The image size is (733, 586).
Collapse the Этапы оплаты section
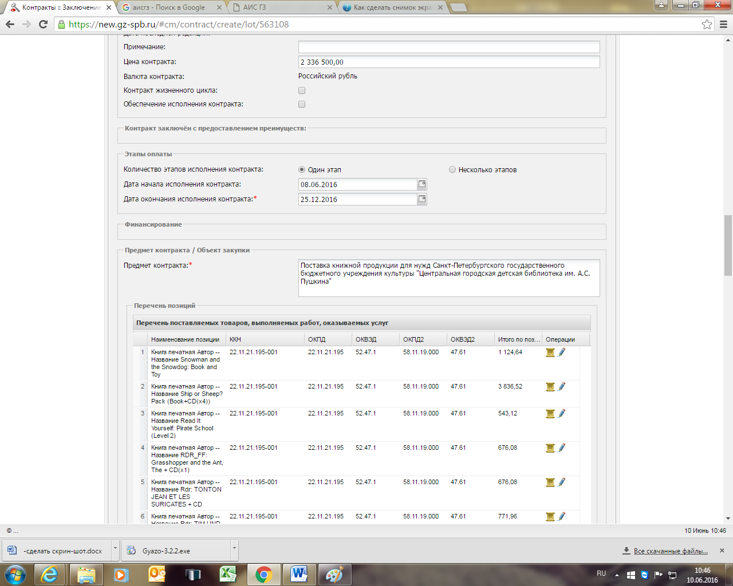pos(148,154)
